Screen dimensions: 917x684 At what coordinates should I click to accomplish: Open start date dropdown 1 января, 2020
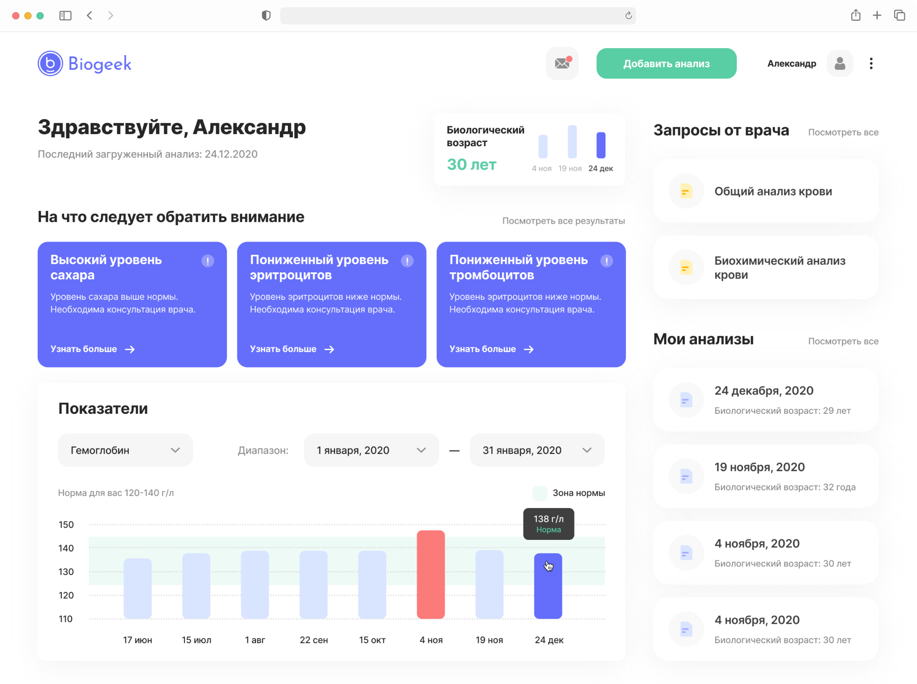point(371,450)
